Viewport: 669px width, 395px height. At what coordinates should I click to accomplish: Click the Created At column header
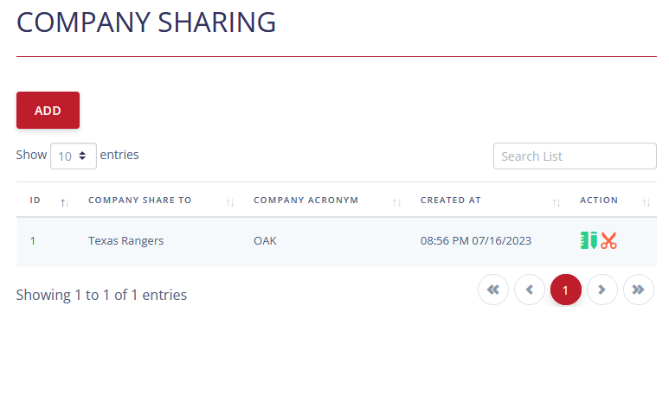[x=450, y=201]
